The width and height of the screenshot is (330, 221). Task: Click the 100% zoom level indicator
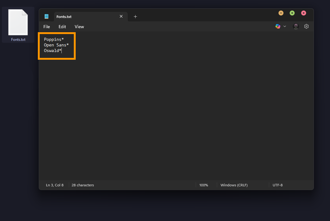point(203,185)
